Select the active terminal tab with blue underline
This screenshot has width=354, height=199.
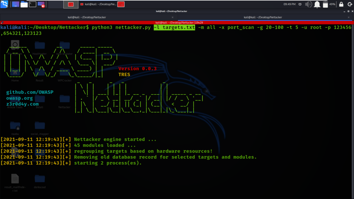click(x=263, y=17)
